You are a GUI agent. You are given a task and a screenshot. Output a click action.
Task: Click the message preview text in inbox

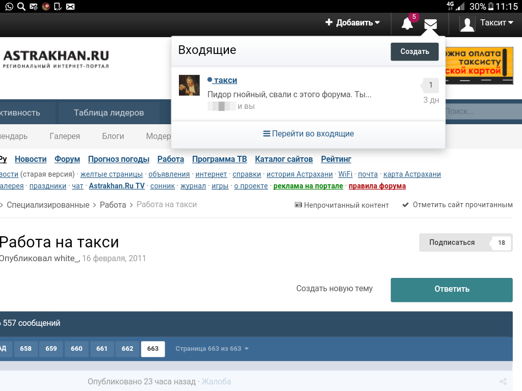[290, 94]
